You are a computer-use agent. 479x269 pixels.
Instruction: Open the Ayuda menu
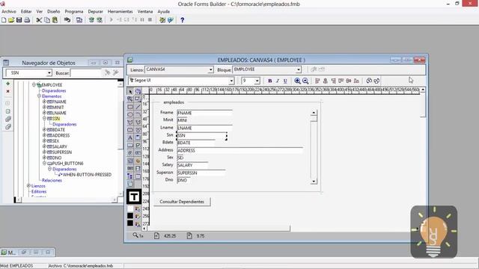coord(163,12)
